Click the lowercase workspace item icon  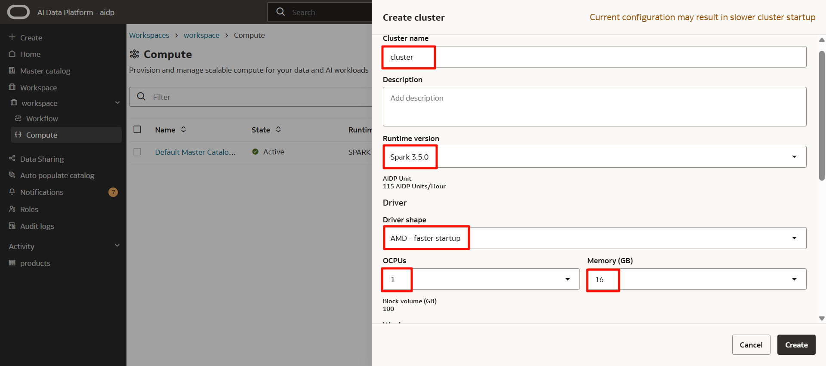pyautogui.click(x=14, y=102)
